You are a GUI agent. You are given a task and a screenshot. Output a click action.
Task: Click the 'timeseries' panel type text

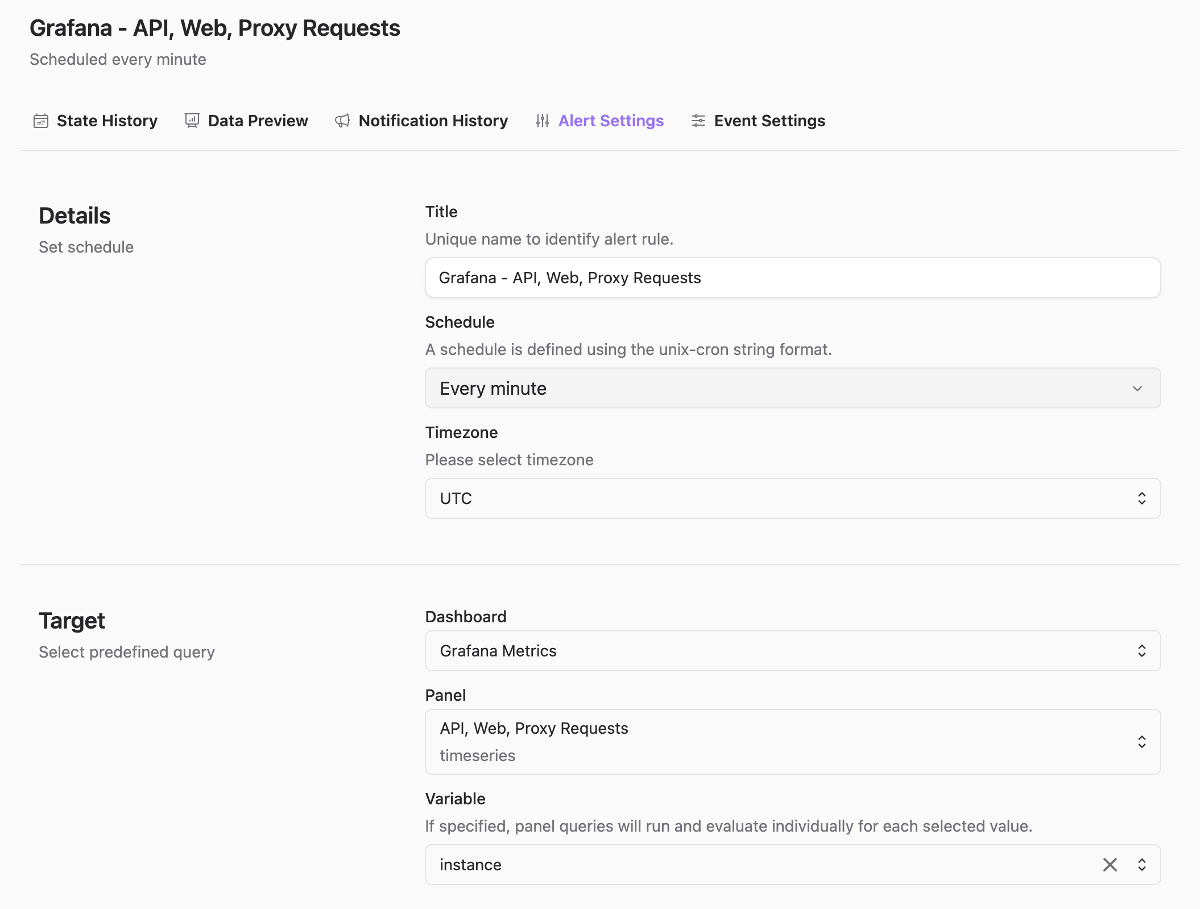click(478, 755)
